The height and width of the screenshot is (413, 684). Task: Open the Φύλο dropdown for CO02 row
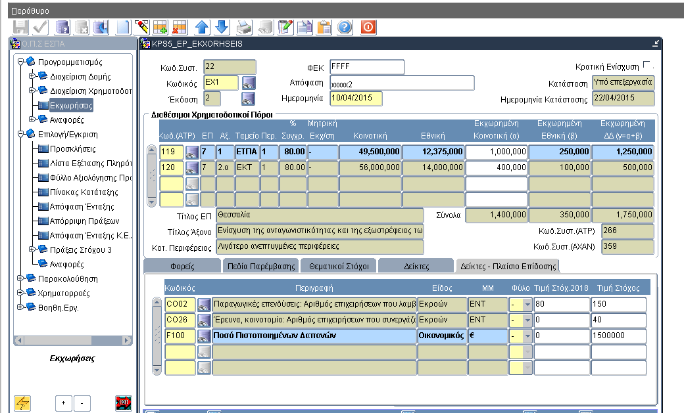point(527,304)
